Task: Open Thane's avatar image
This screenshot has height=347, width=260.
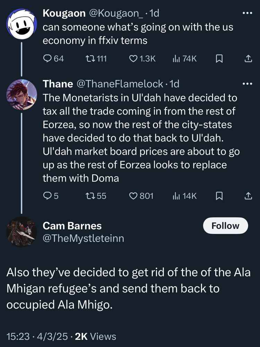Action: pos(22,94)
